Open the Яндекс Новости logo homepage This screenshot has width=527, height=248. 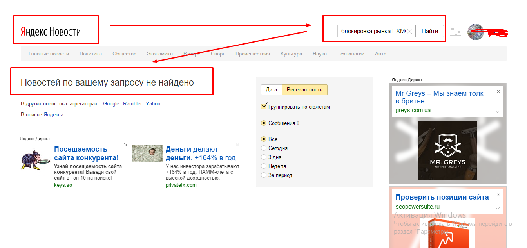click(x=51, y=31)
